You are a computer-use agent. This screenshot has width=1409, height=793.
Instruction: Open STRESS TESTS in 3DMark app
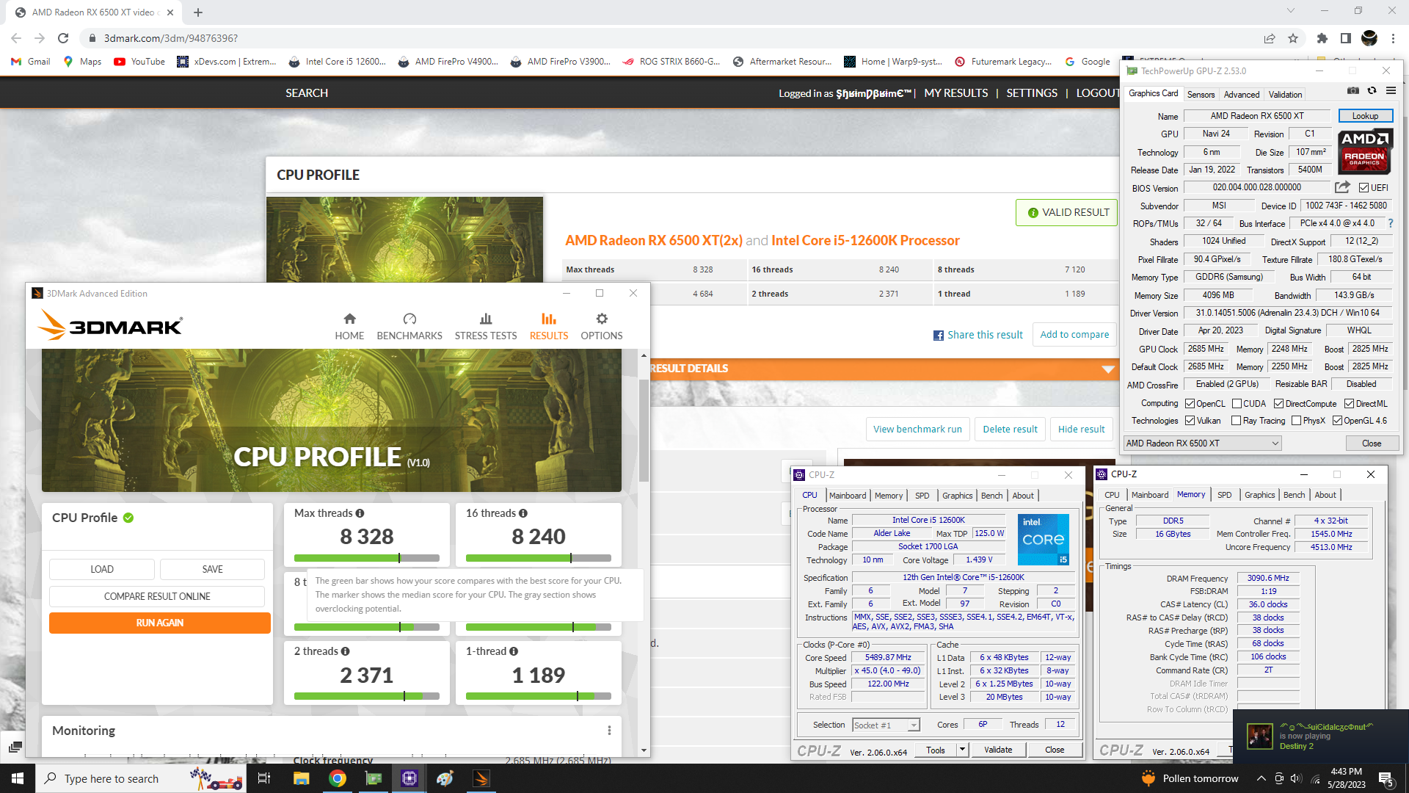[486, 326]
